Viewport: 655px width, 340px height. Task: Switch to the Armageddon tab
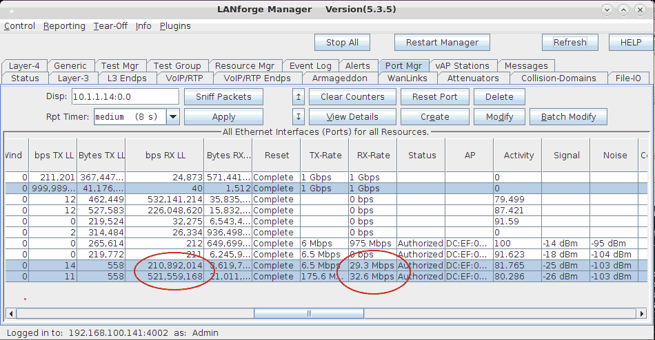(340, 78)
